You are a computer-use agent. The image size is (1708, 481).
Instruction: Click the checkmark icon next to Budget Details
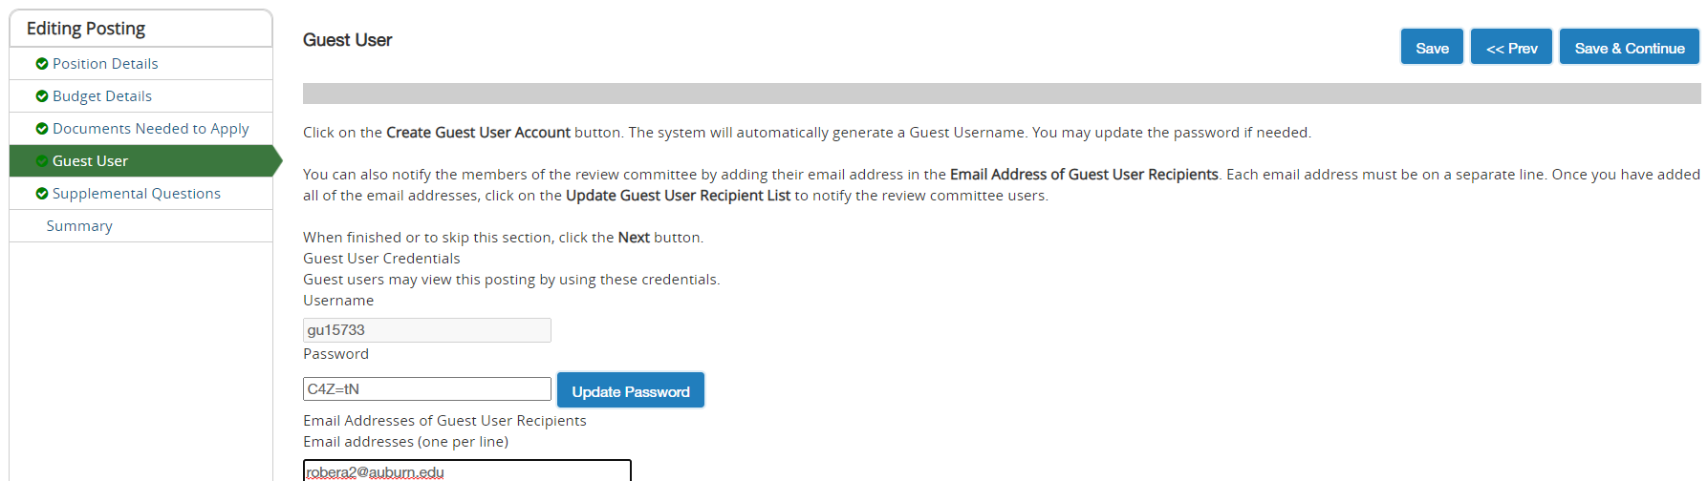(42, 96)
